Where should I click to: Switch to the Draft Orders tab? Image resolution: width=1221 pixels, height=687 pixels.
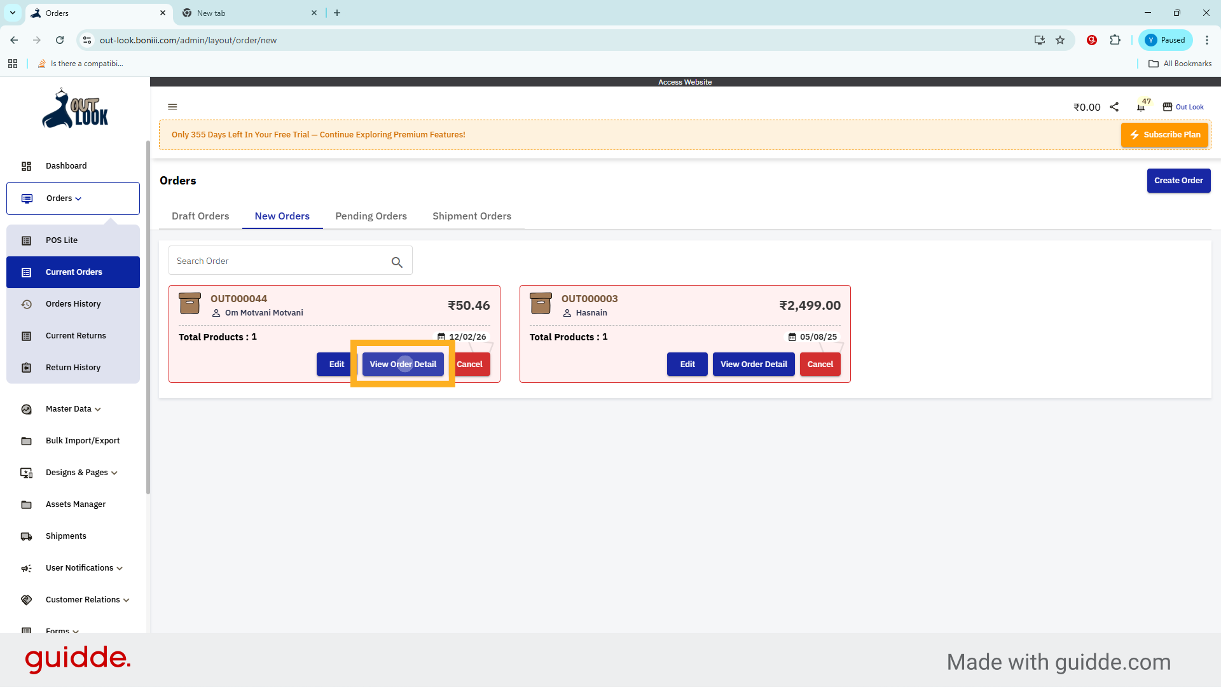tap(200, 216)
